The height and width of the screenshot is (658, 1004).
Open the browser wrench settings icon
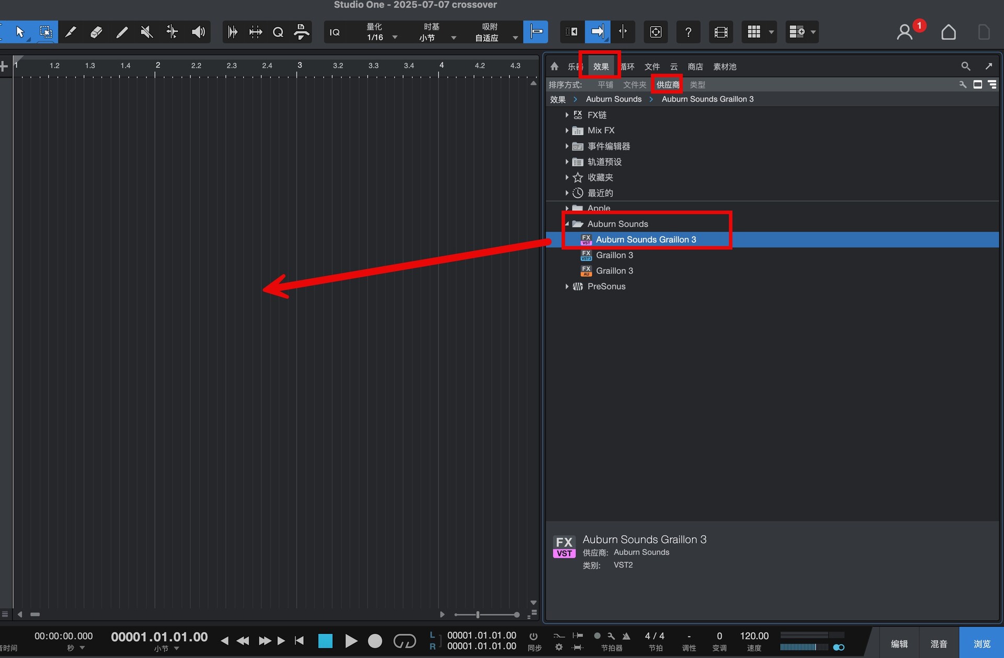click(x=963, y=84)
